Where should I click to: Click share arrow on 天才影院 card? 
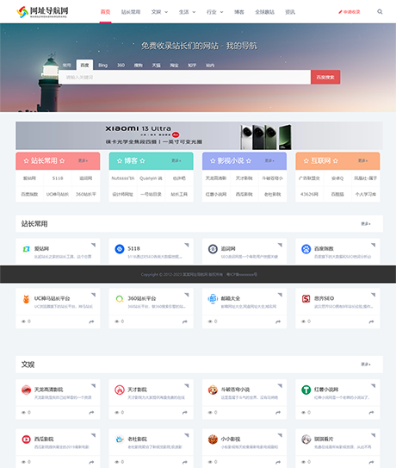184,413
